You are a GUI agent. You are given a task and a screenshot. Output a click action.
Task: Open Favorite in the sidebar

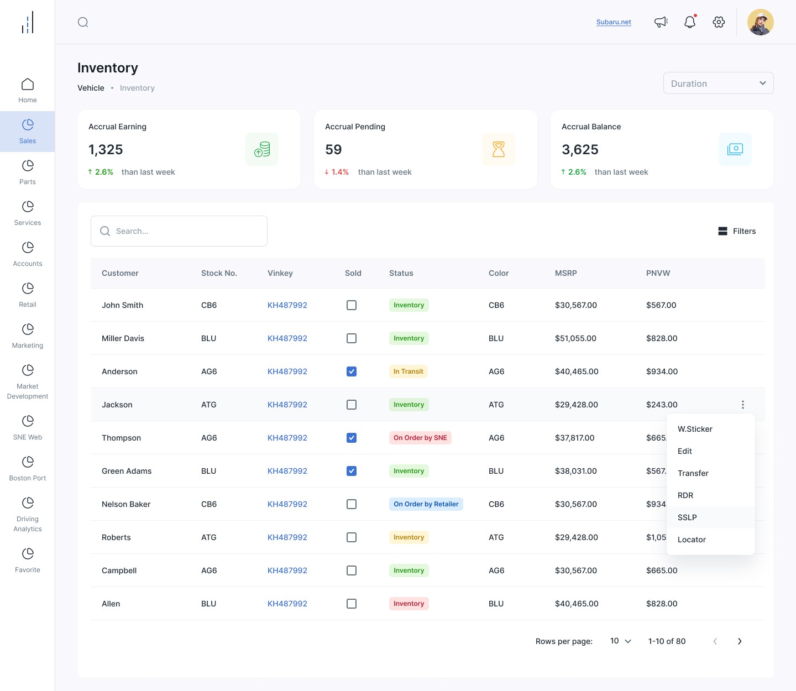pyautogui.click(x=28, y=561)
